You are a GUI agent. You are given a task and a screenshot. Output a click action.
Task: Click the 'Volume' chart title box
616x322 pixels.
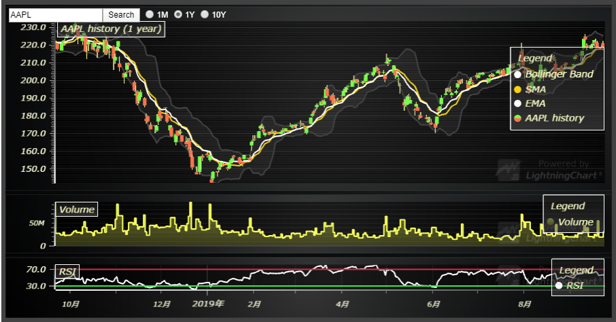[77, 209]
